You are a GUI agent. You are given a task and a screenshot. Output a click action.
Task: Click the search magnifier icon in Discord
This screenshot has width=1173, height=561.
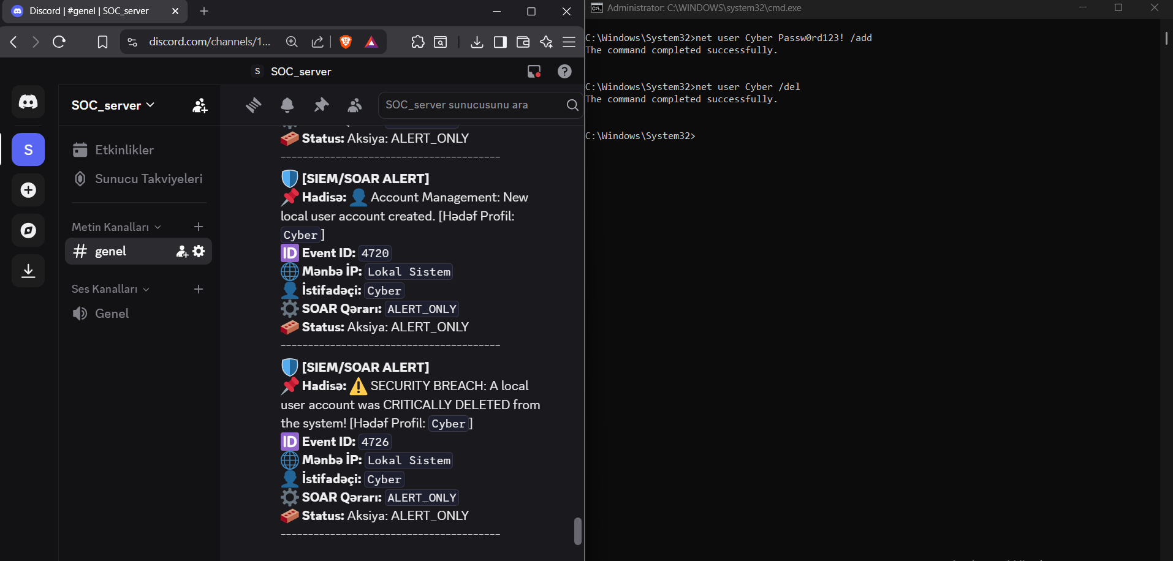point(572,105)
